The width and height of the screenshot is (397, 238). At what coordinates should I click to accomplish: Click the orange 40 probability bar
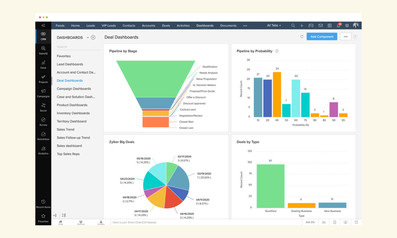click(277, 94)
